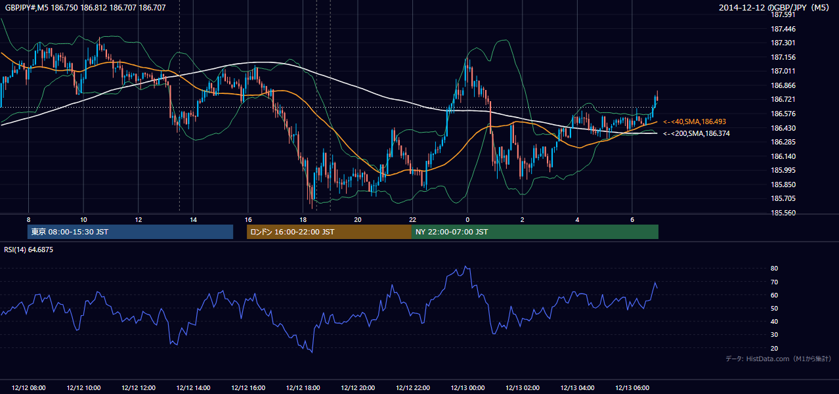Viewport: 839px width, 394px height.
Task: Click the RSI 20 level label
Action: tap(774, 348)
